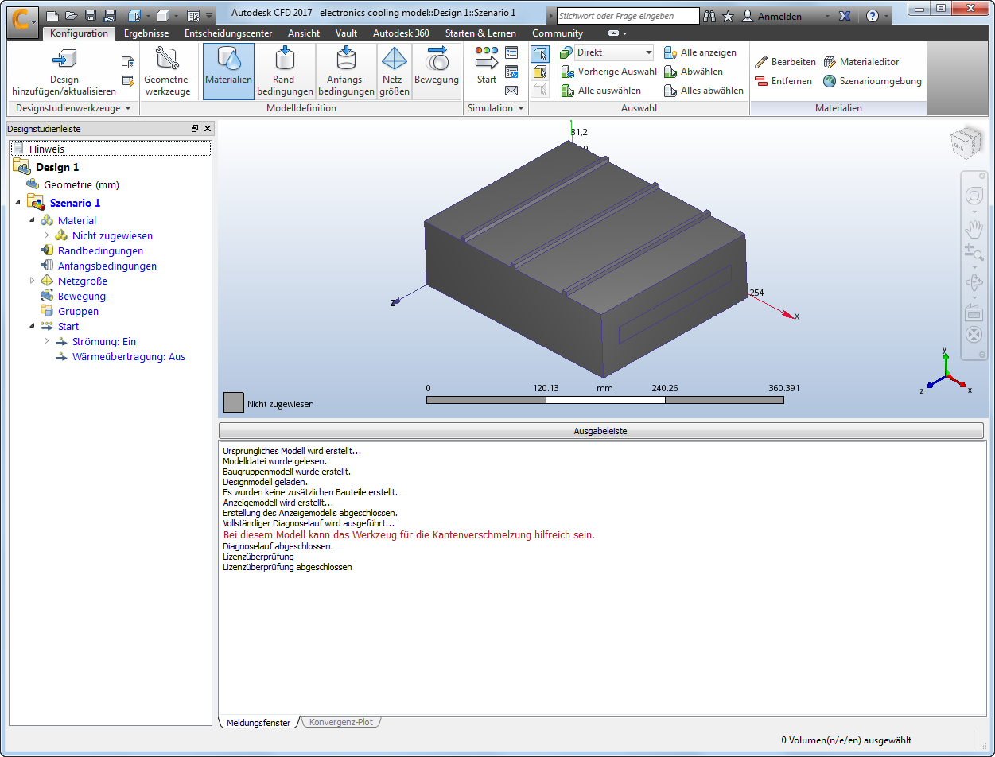
Task: Open Geometriewerkzeuge tool
Action: click(x=168, y=72)
